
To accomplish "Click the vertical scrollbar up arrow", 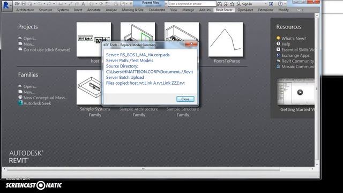I will pyautogui.click(x=317, y=15).
